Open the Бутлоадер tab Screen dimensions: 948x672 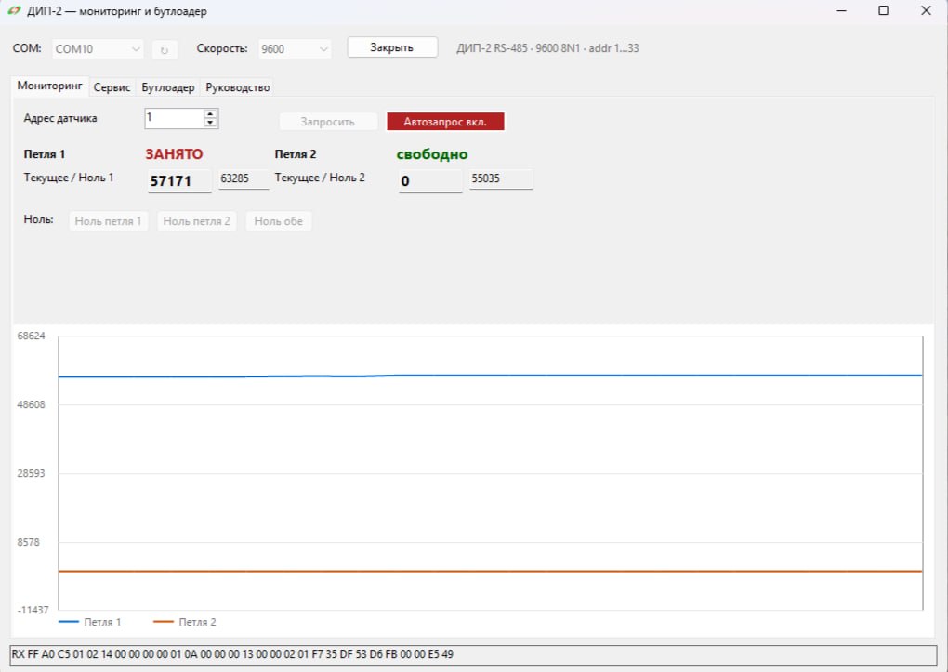(168, 87)
